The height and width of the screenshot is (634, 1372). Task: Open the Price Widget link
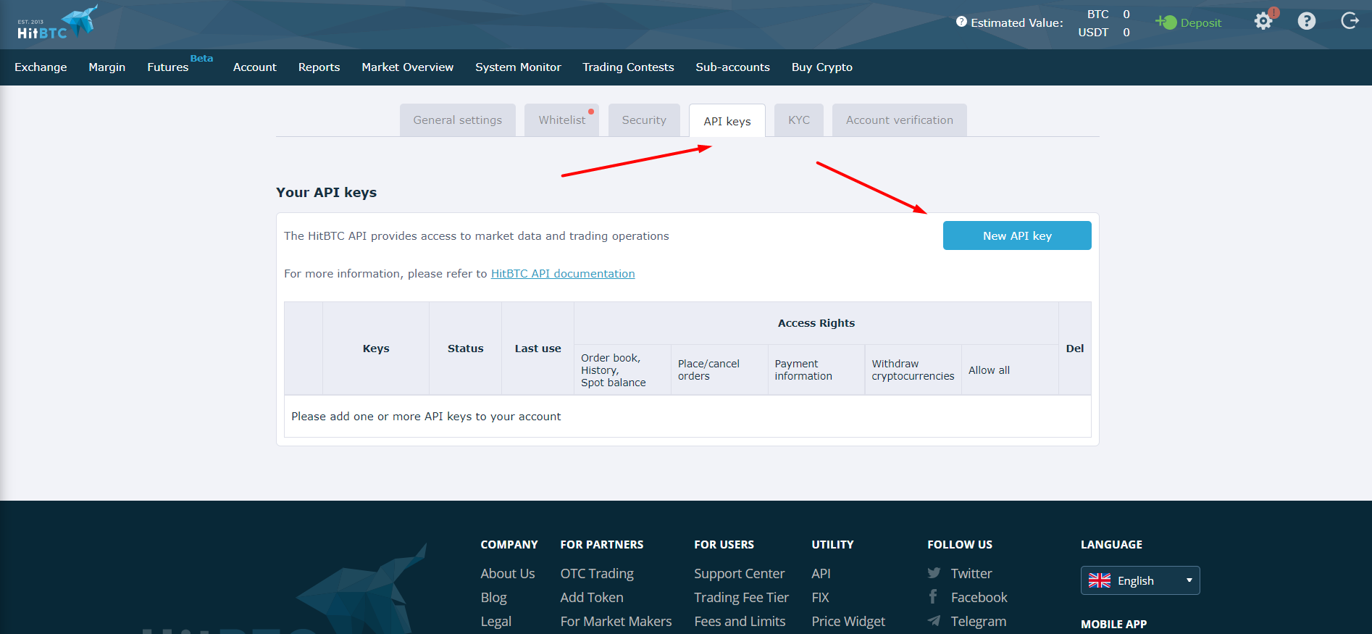[x=848, y=621]
